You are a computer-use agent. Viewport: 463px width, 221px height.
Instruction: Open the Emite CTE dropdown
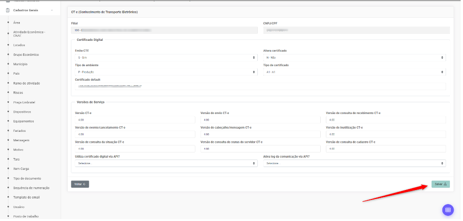[x=166, y=58]
